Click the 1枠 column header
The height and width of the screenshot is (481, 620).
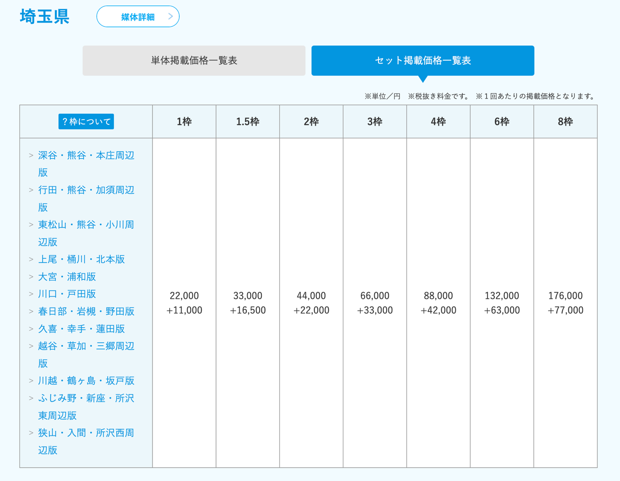(184, 122)
